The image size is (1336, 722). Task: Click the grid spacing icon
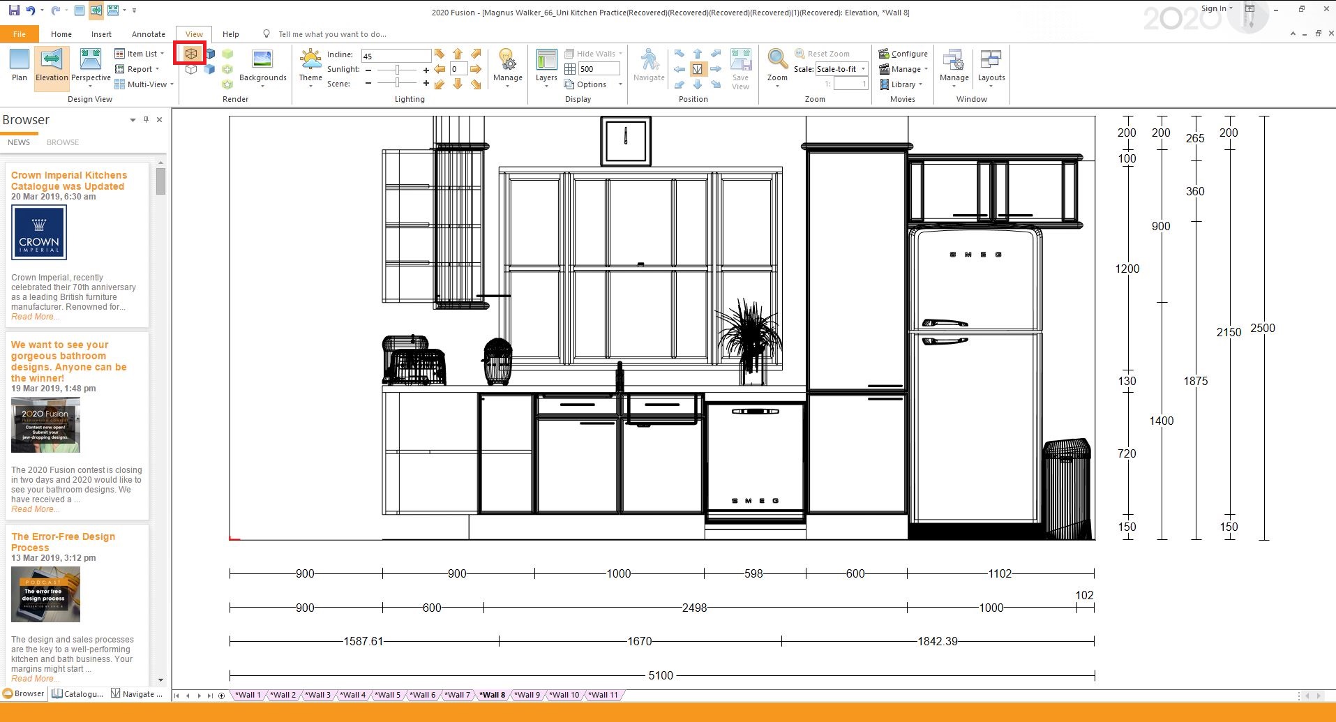[570, 69]
